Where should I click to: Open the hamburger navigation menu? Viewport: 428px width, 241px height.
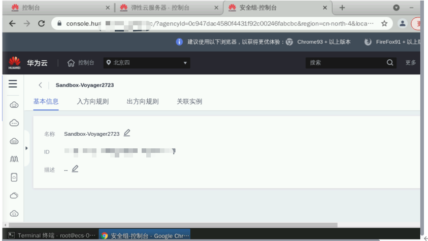13,84
